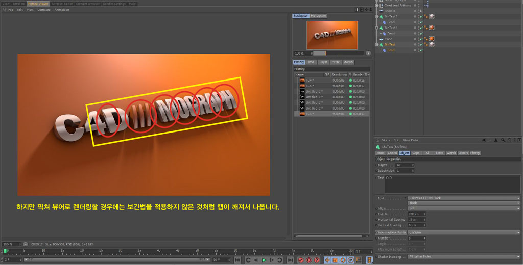Collapse the selected MoText tree node

[x=377, y=45]
